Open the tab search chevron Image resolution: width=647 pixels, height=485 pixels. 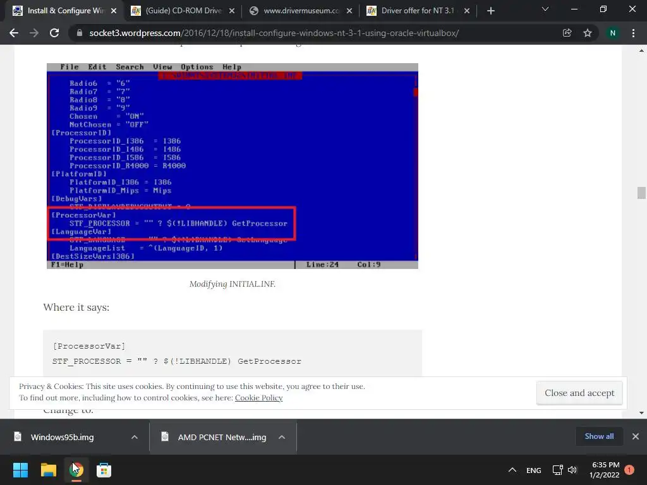545,9
